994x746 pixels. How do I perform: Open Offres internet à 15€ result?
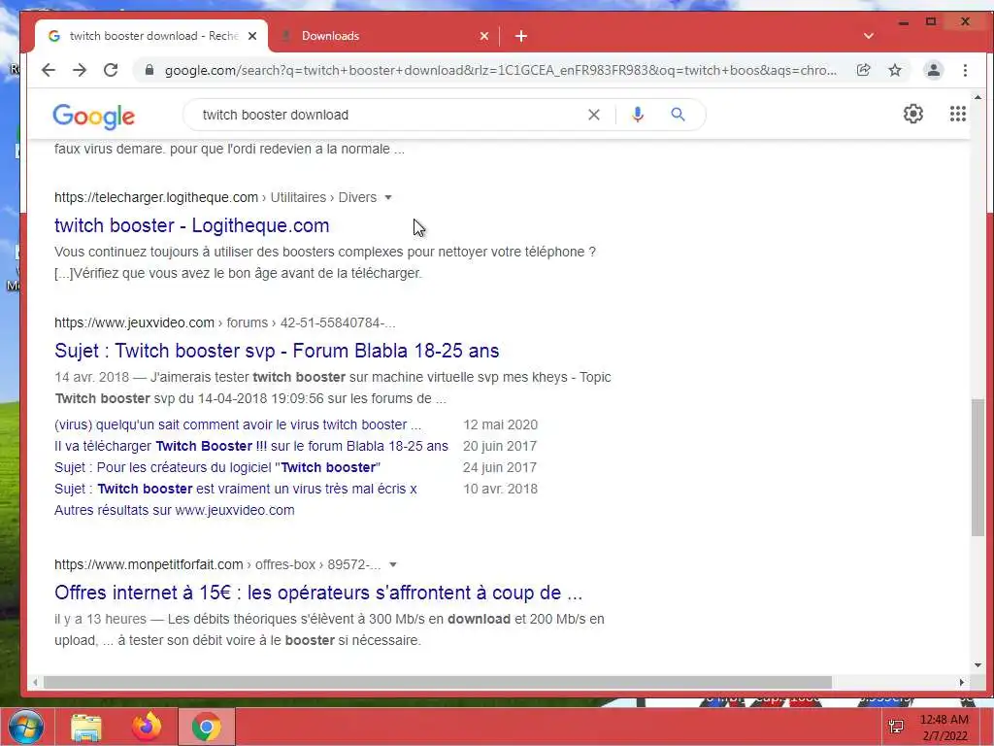[318, 593]
